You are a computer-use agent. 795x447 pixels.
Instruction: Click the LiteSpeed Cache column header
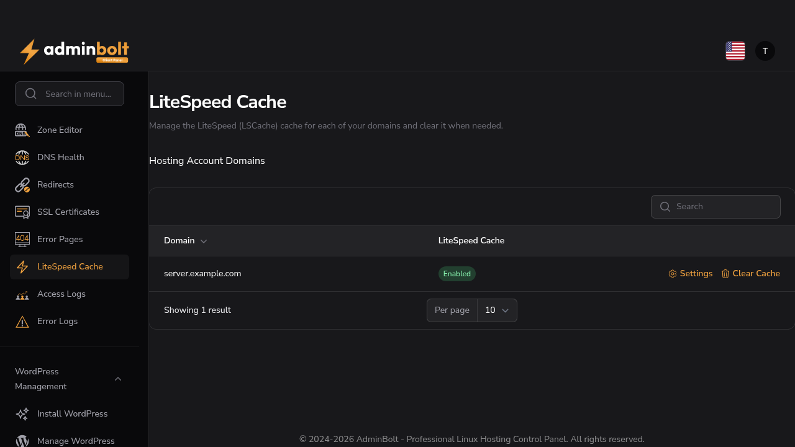coord(471,241)
